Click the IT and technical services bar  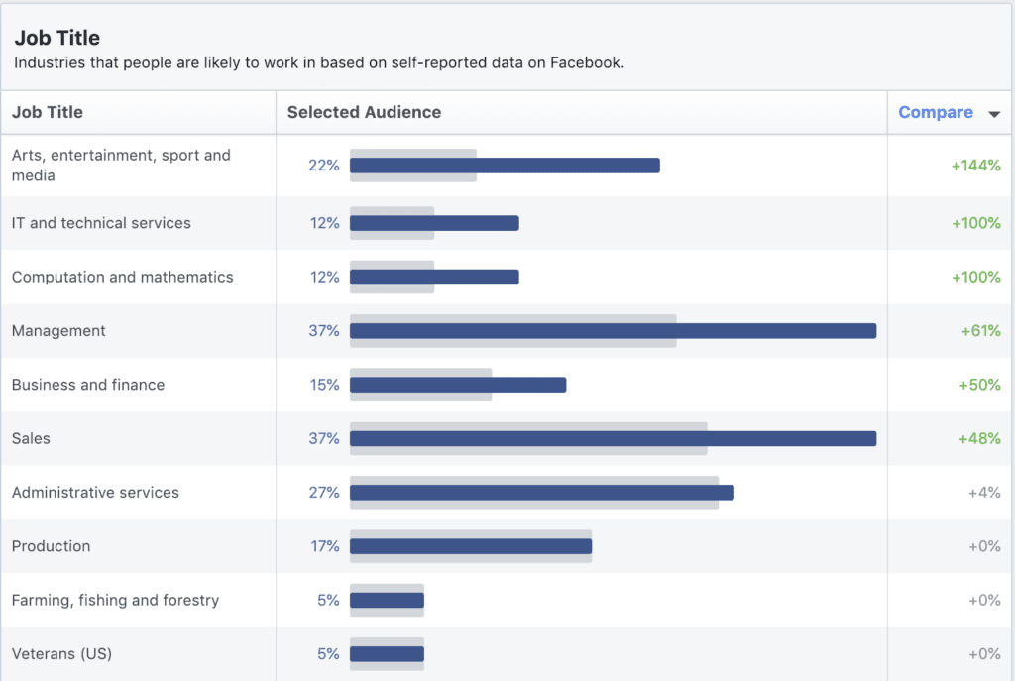pos(434,223)
